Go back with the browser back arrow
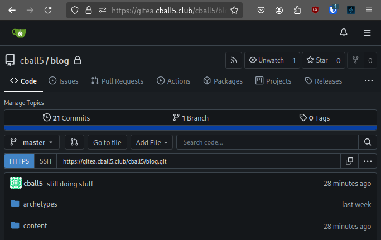The height and width of the screenshot is (240, 381). click(x=12, y=10)
